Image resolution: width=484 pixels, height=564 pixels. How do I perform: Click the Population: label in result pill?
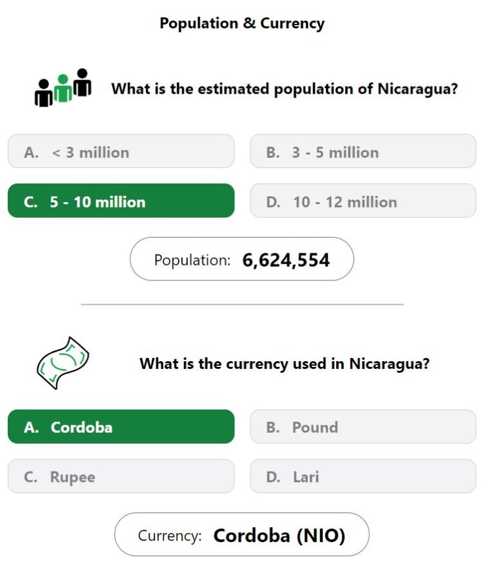192,260
